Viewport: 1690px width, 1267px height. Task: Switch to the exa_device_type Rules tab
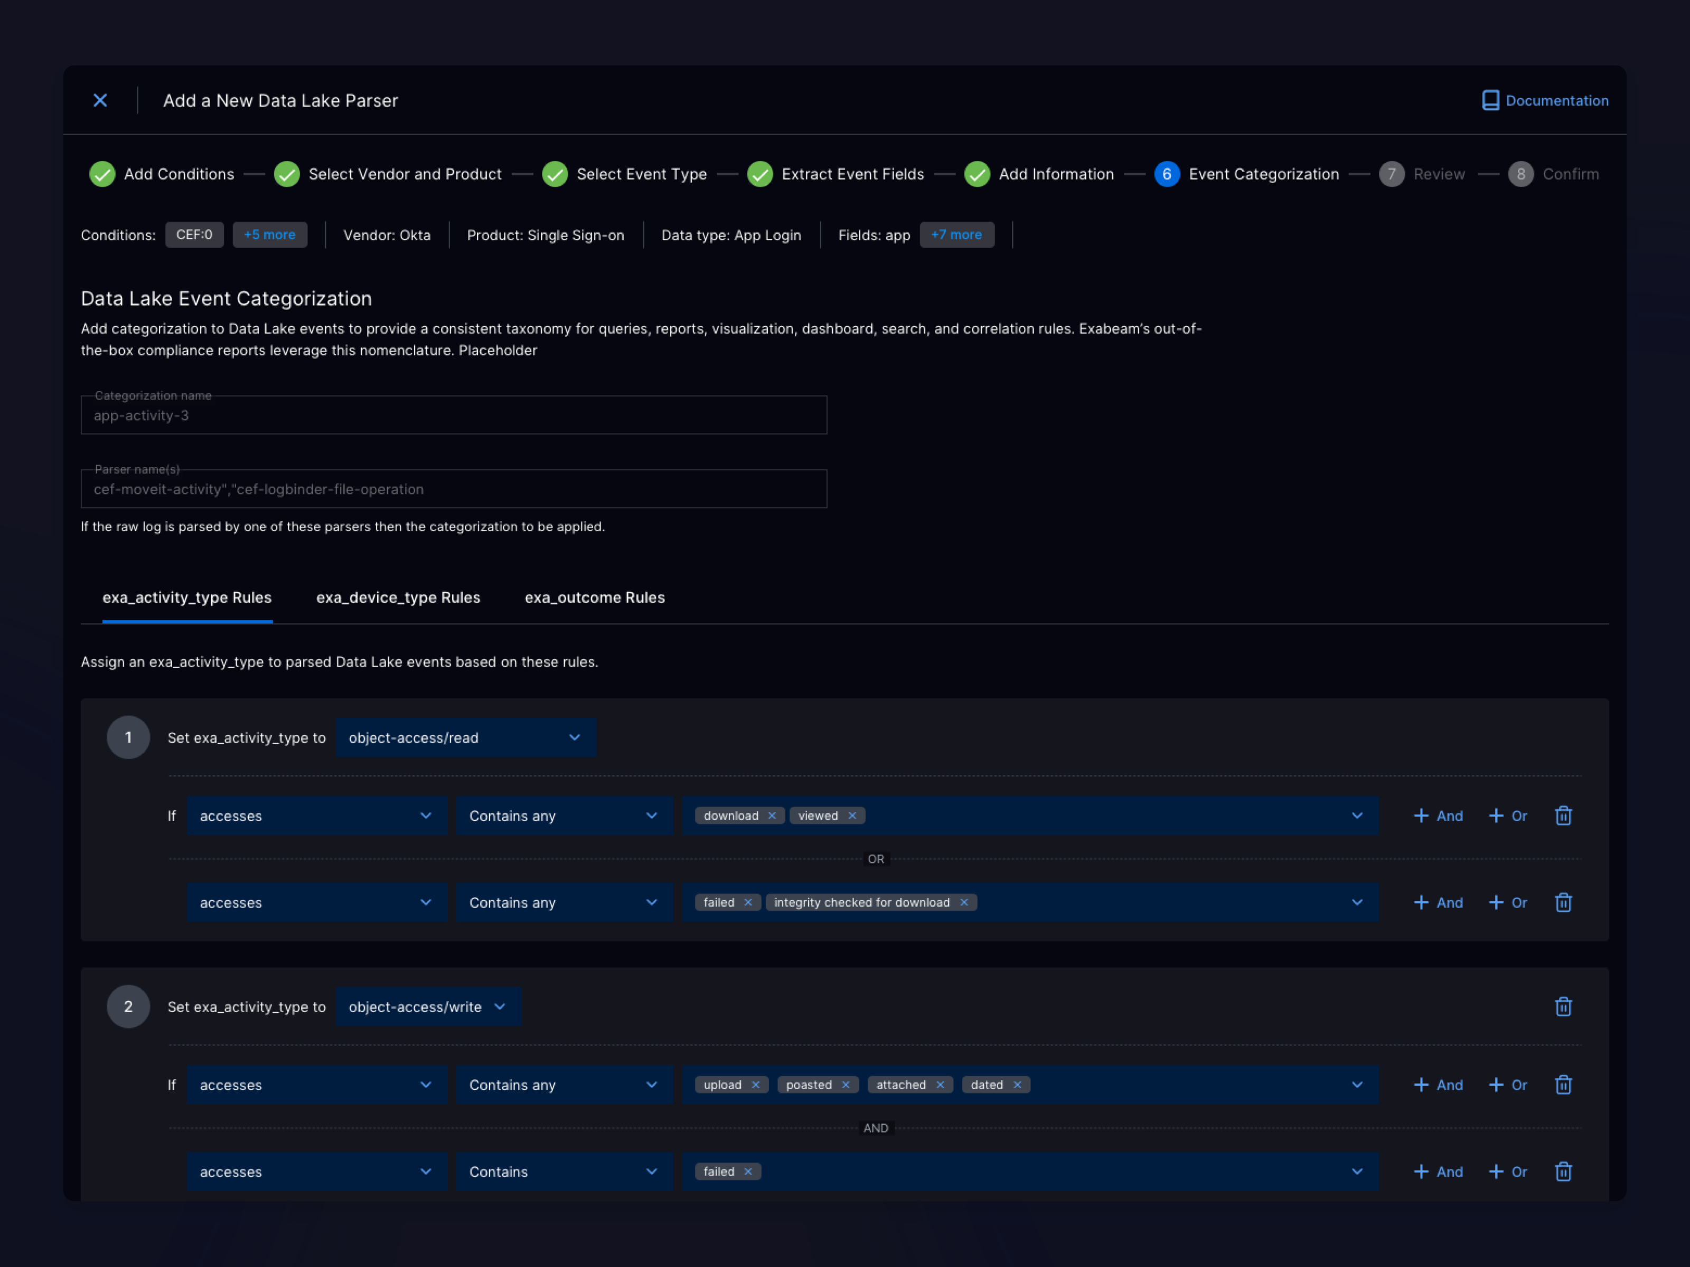click(398, 597)
